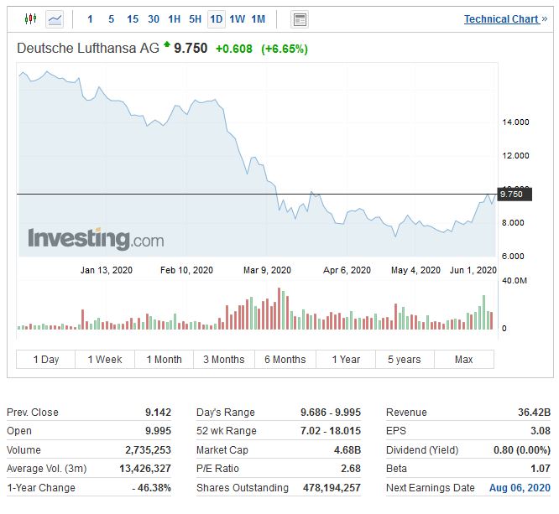Click the 9.750 price marker label

point(514,195)
